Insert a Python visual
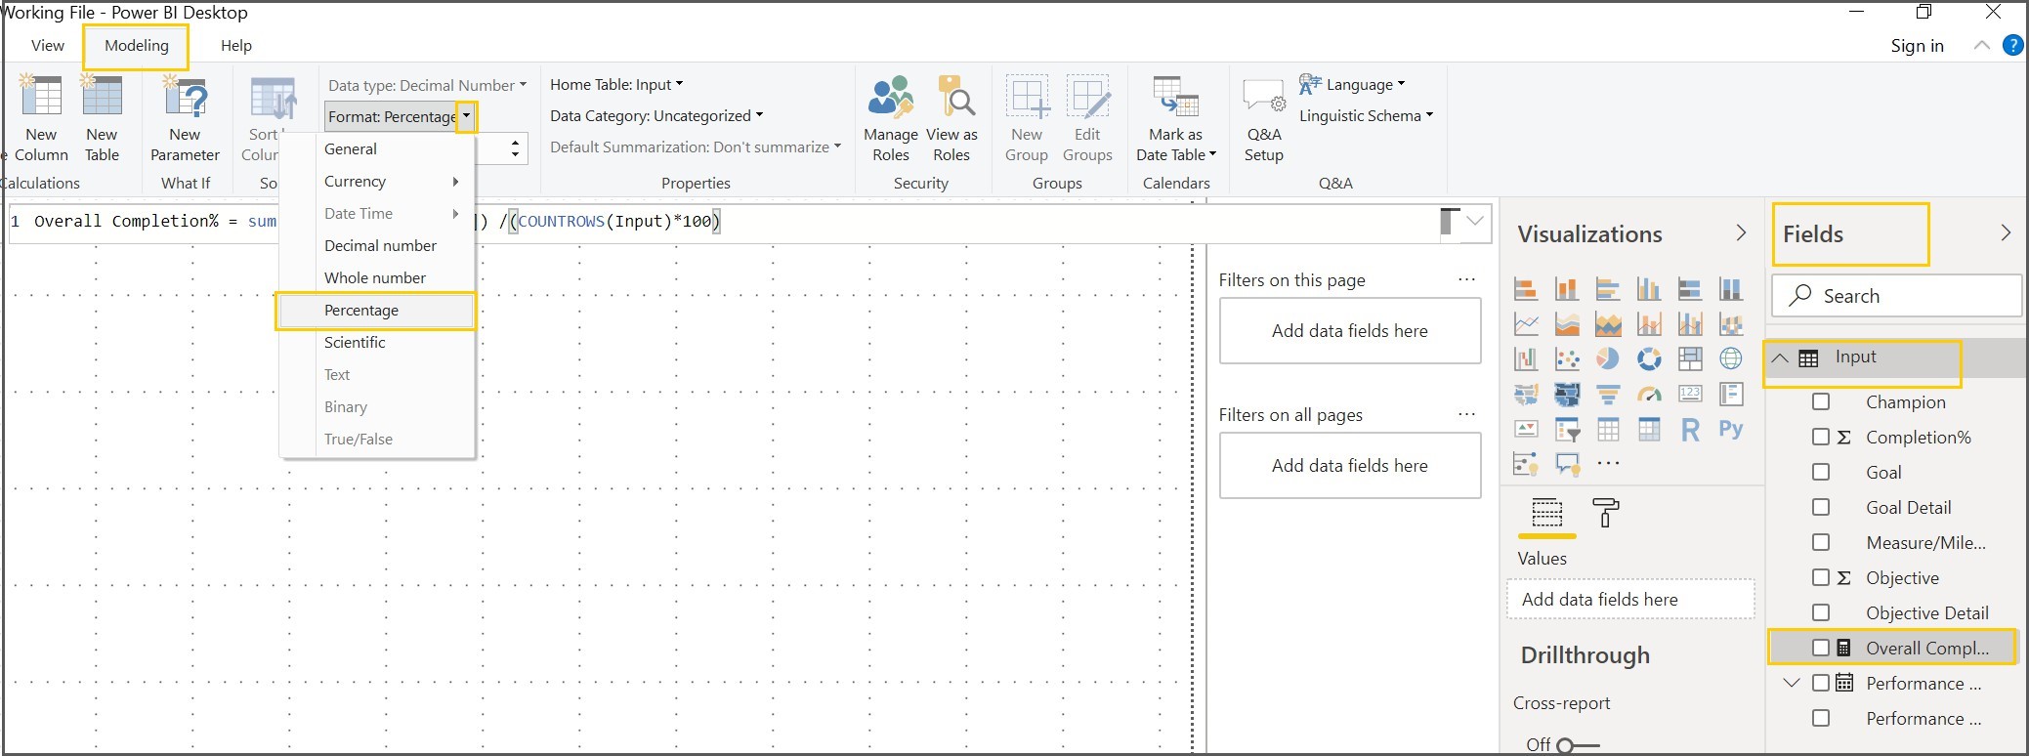 [1731, 430]
